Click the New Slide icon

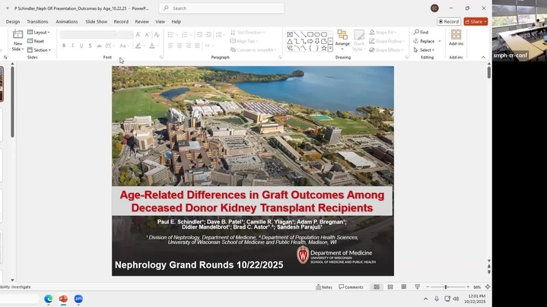point(17,36)
